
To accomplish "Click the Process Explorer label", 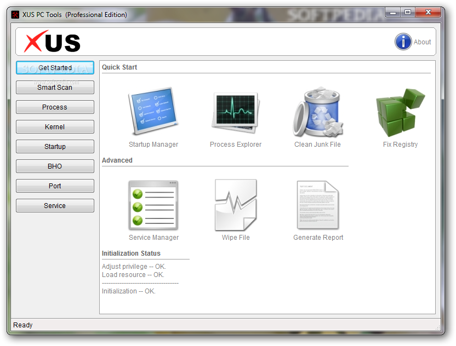I will click(x=236, y=145).
